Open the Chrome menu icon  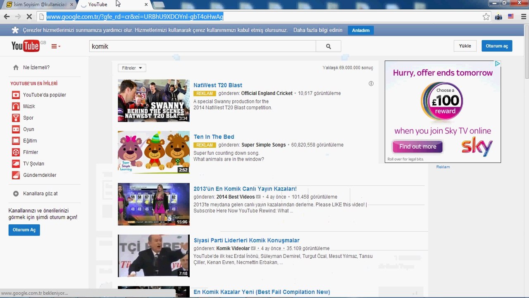point(523,17)
